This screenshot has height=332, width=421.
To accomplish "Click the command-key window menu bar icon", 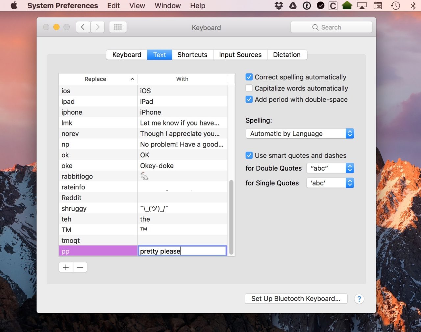I will point(378,6).
